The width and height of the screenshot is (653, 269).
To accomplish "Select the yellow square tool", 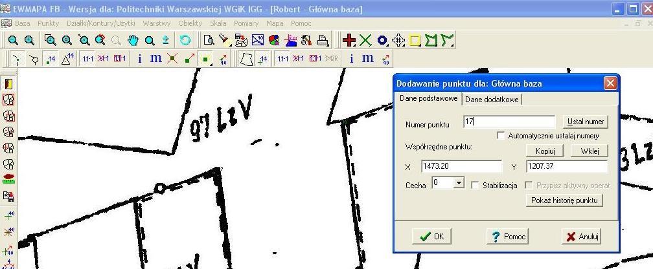I will [x=415, y=40].
